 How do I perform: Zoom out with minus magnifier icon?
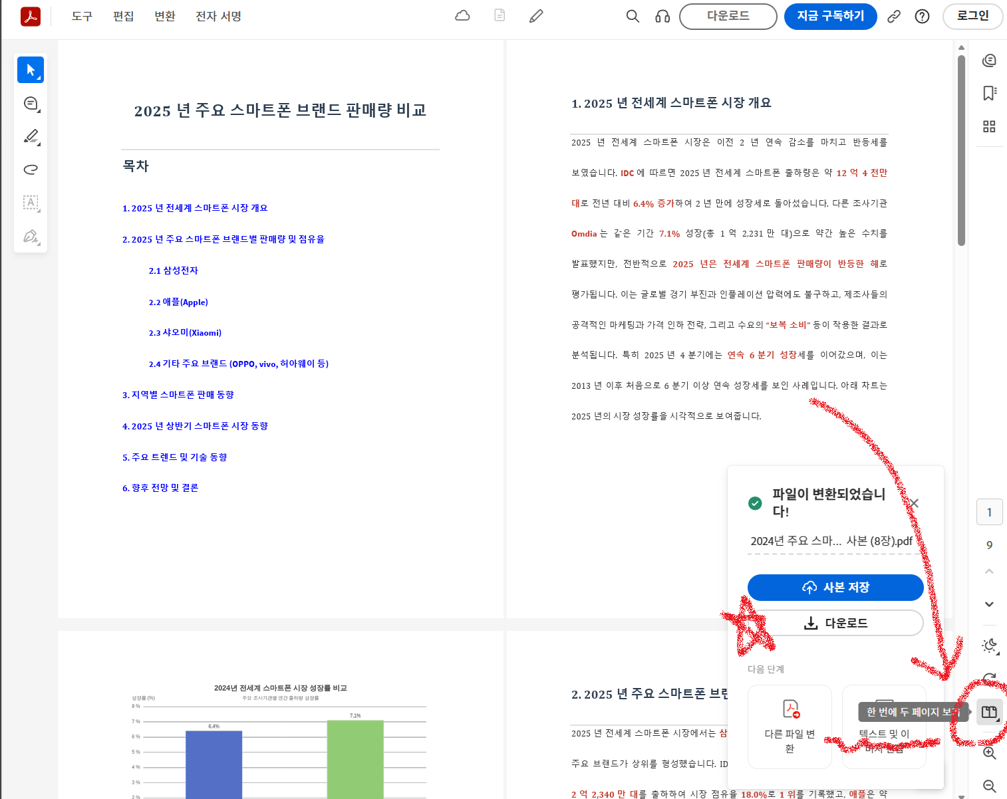990,786
